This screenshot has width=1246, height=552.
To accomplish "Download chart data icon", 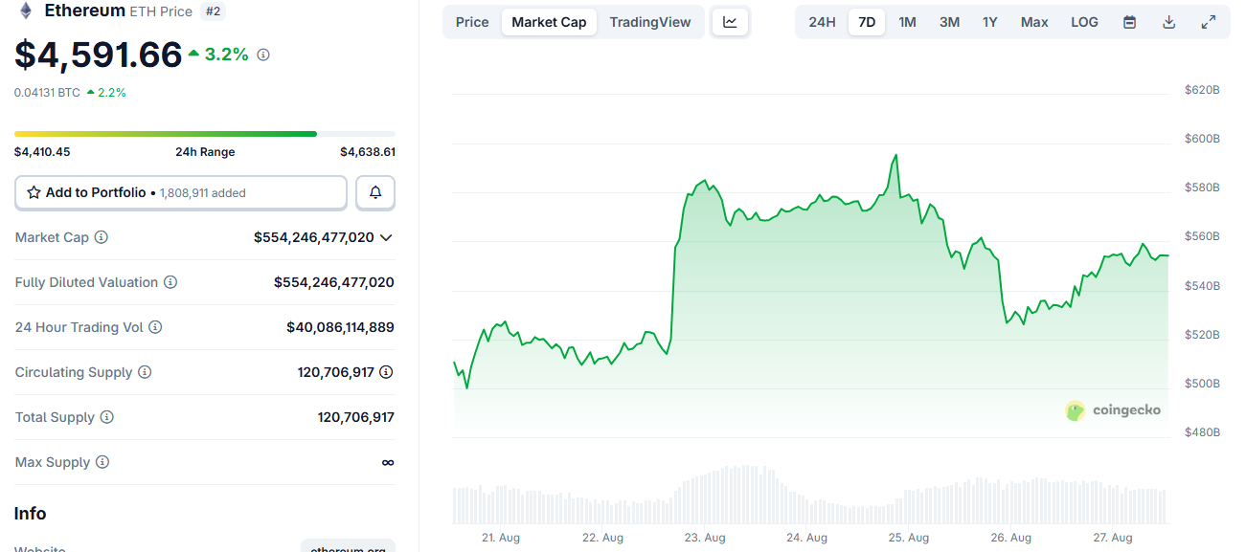I will coord(1168,22).
